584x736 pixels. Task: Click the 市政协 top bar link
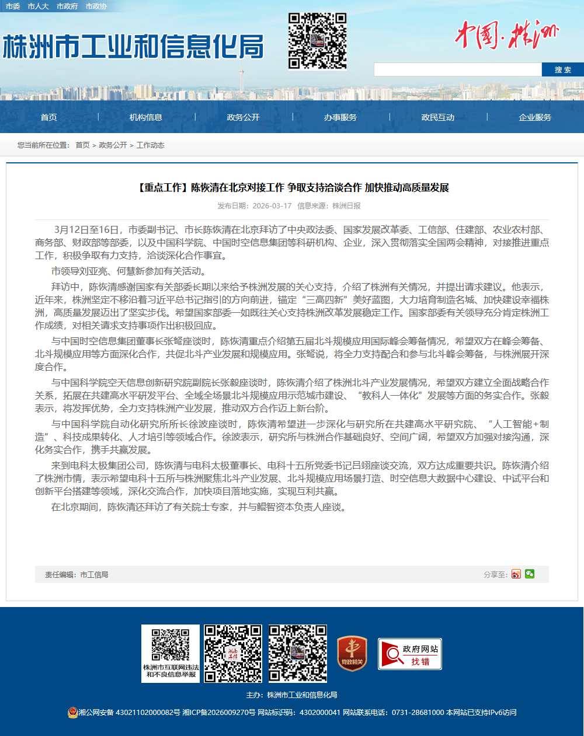pos(96,6)
